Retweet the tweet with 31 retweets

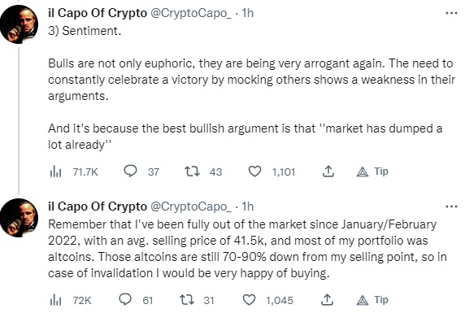pos(188,300)
